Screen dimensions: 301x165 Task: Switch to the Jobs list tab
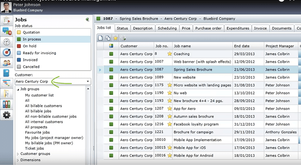[104, 28]
